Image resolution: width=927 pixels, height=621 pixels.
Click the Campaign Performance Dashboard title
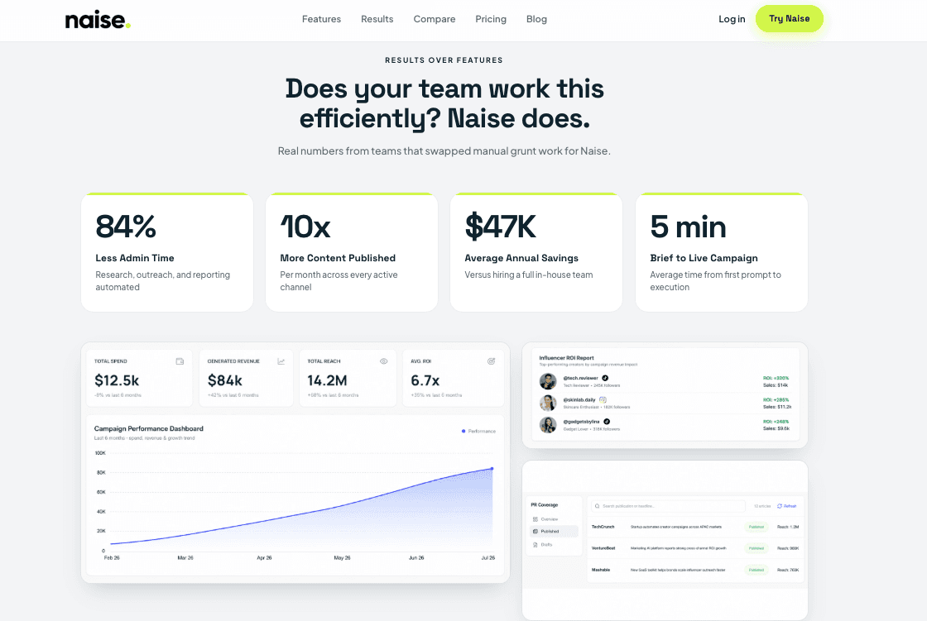coord(148,429)
